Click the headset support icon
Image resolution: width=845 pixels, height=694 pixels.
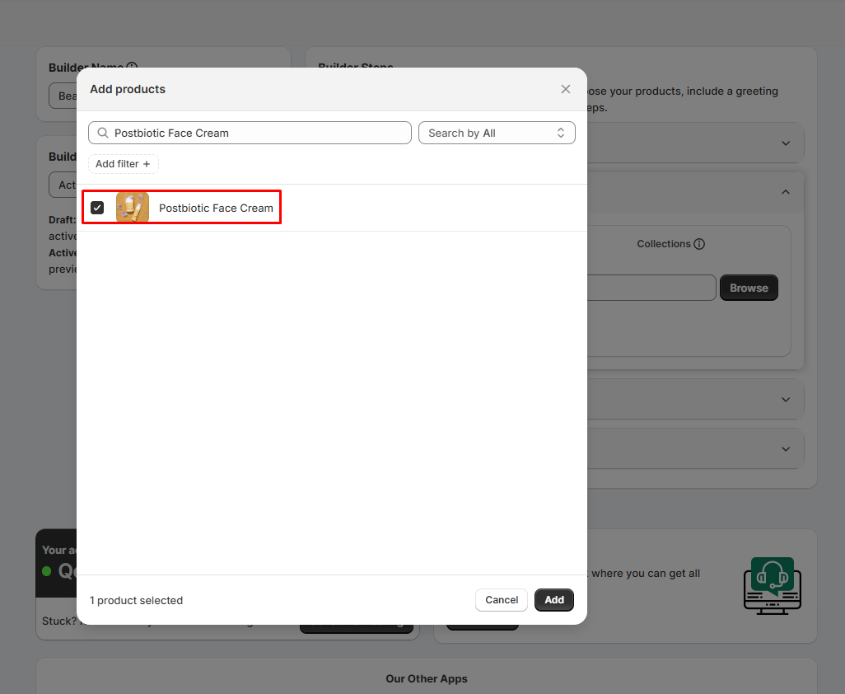point(772,585)
